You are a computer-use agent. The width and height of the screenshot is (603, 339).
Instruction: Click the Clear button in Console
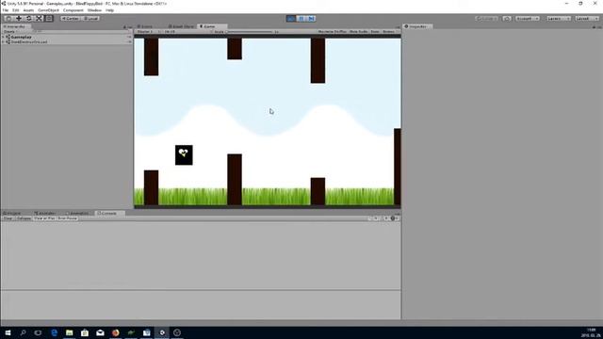coord(8,218)
